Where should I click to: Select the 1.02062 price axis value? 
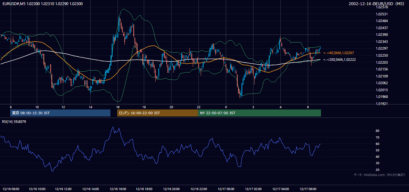(382, 83)
